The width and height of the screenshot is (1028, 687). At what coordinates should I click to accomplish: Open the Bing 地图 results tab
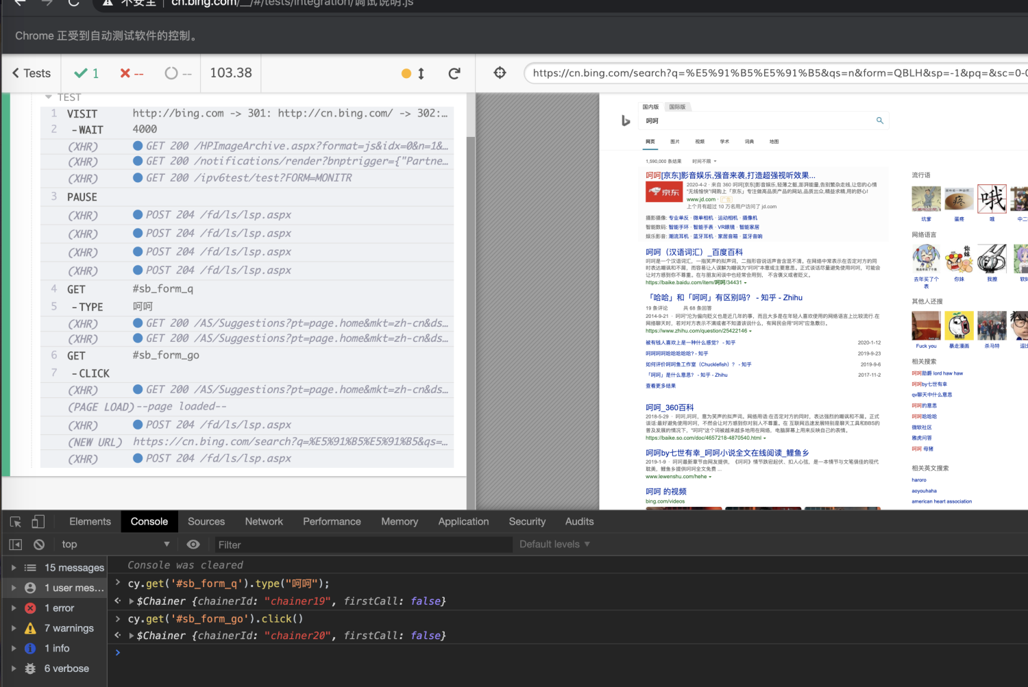point(774,142)
